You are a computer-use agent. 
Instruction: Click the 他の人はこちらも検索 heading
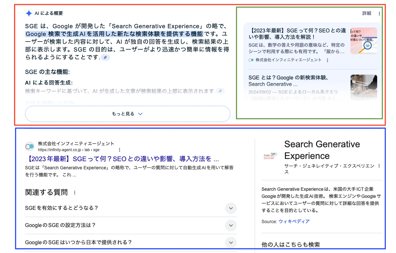tap(291, 245)
